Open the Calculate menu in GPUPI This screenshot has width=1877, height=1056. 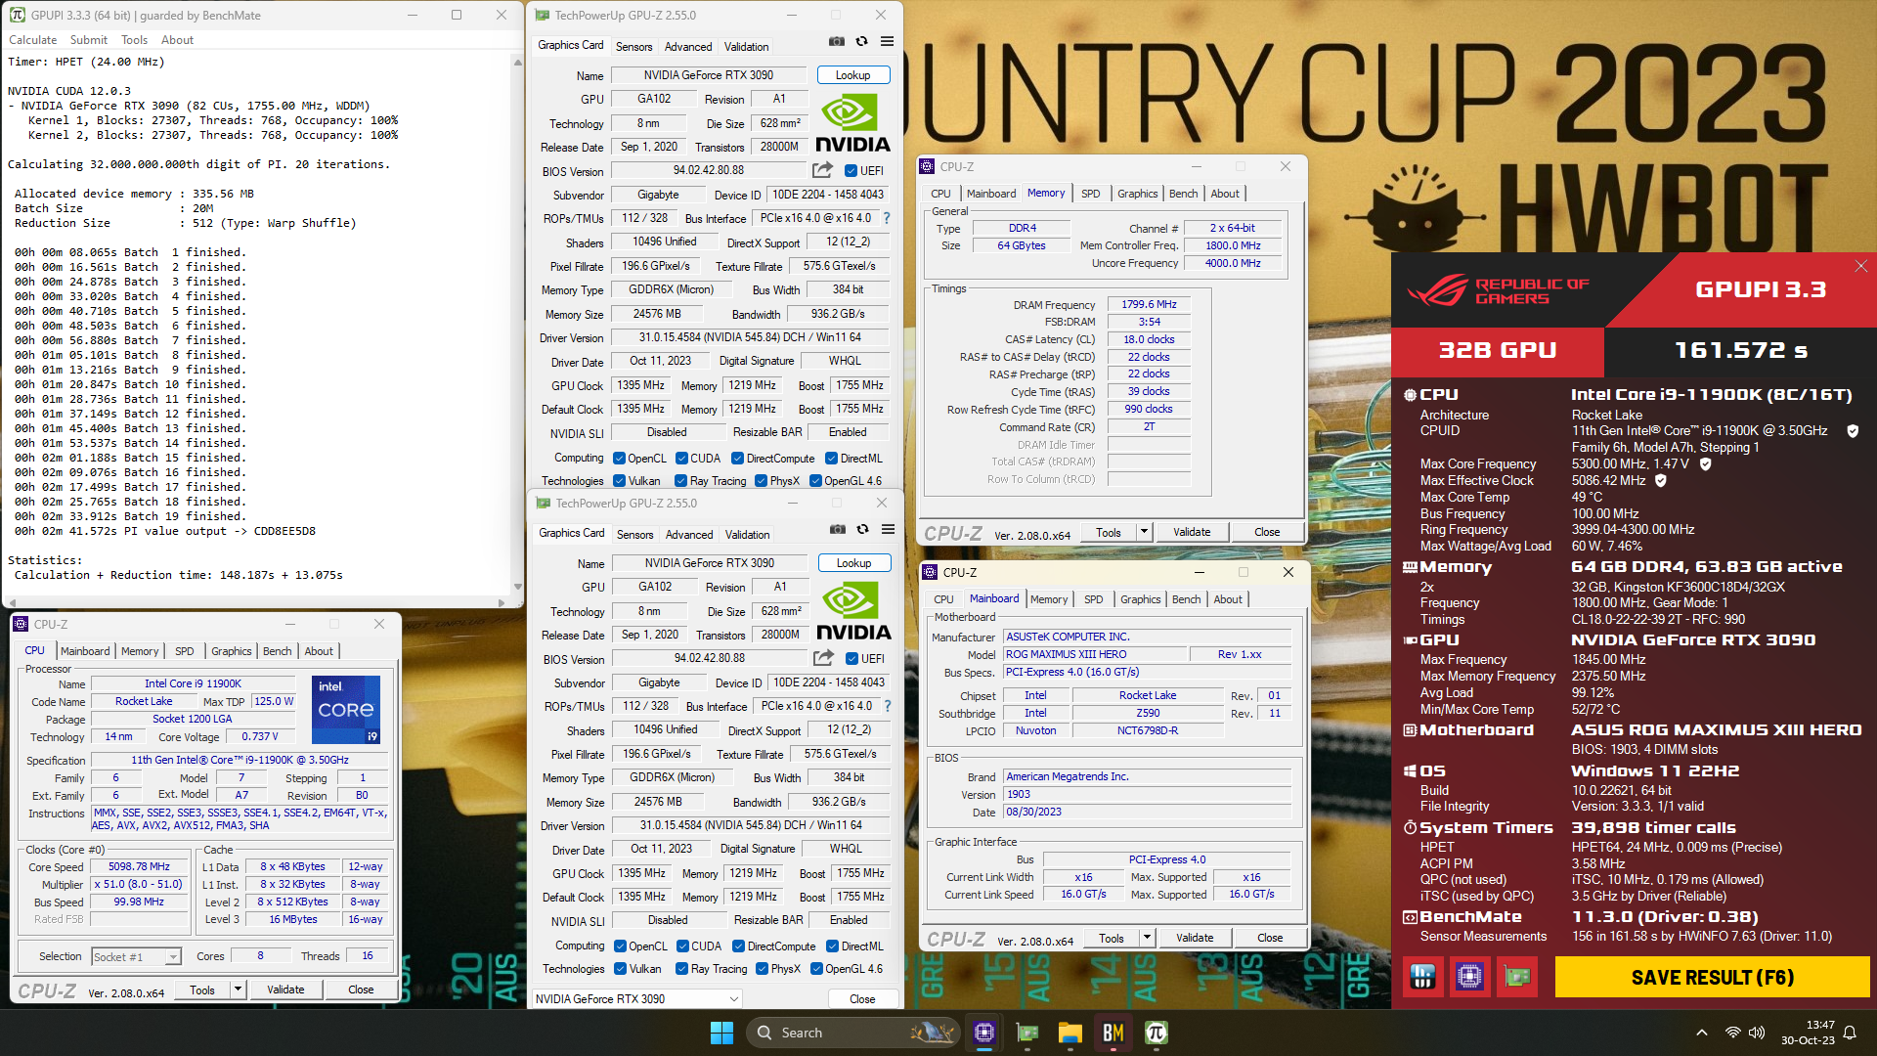click(x=32, y=40)
